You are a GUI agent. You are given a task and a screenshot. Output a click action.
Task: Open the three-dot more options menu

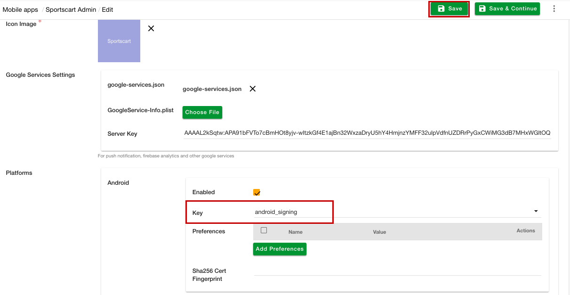point(554,9)
